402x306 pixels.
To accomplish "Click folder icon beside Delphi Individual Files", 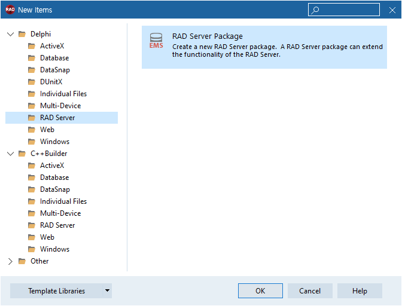I will click(32, 94).
